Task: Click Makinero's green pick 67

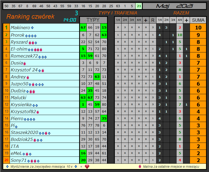Action: click(83, 28)
